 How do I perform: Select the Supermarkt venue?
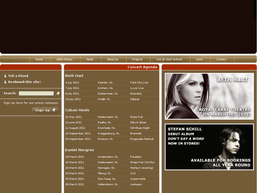138,179
